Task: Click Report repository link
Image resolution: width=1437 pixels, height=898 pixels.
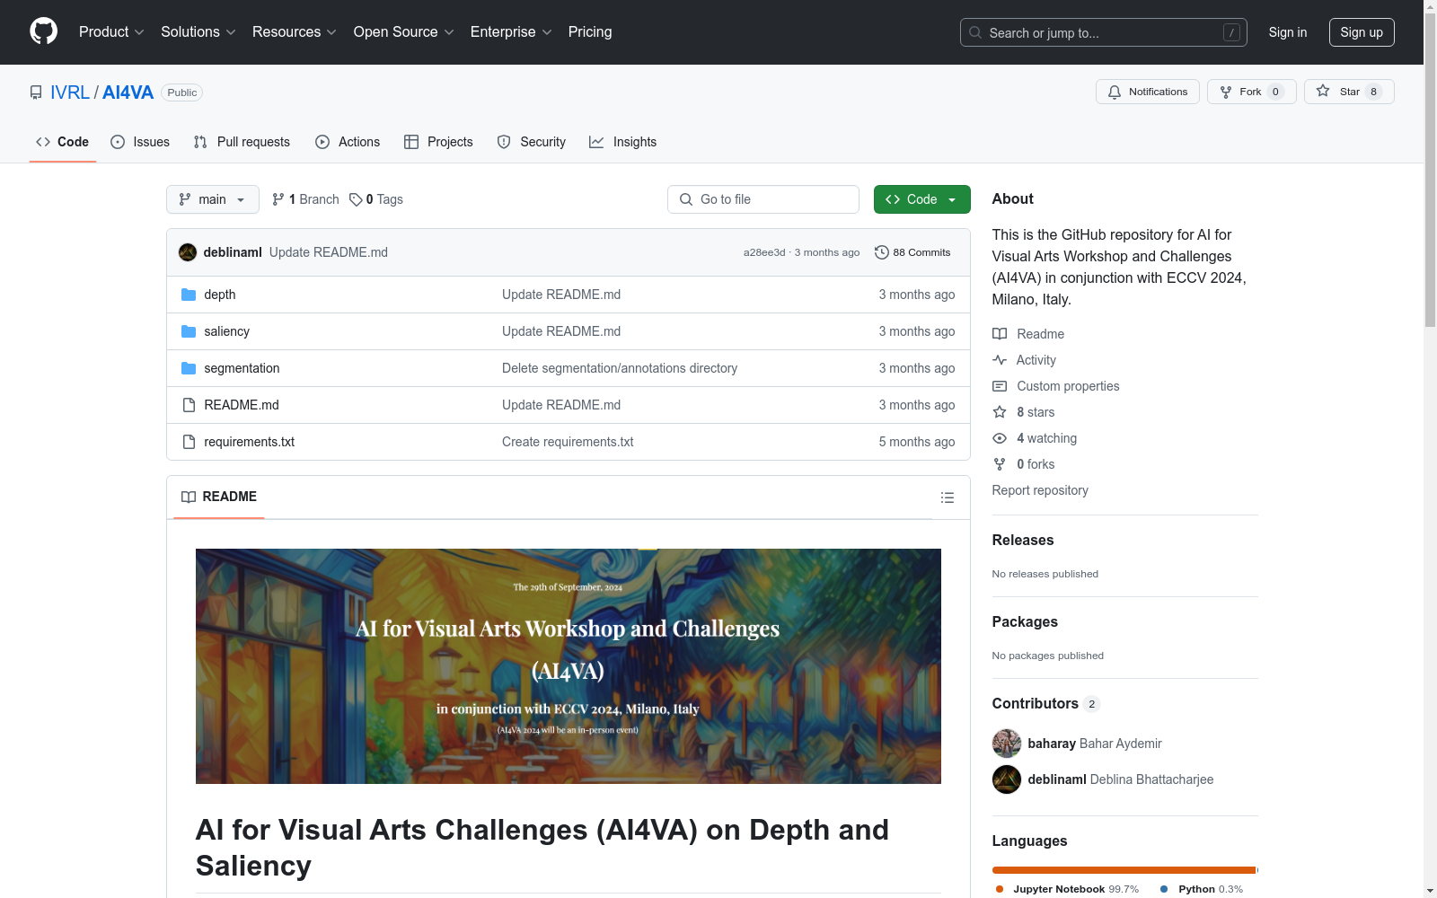Action: pyautogui.click(x=1040, y=490)
